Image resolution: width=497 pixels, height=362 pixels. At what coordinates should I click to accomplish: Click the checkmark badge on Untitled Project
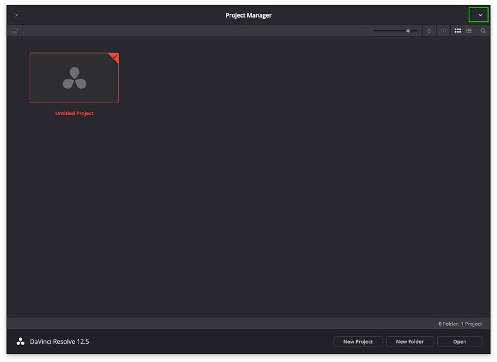(114, 57)
